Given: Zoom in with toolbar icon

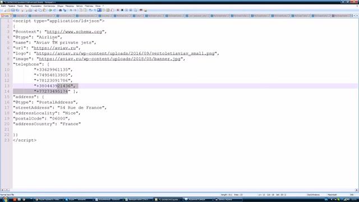Looking at the screenshot, I should point(71,10).
